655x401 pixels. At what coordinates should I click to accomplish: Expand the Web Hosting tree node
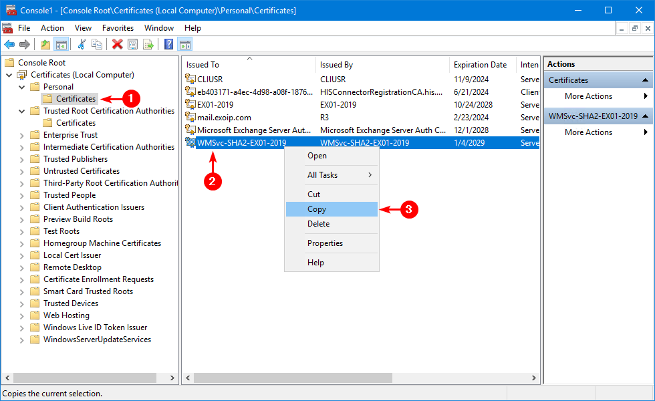[x=22, y=315]
